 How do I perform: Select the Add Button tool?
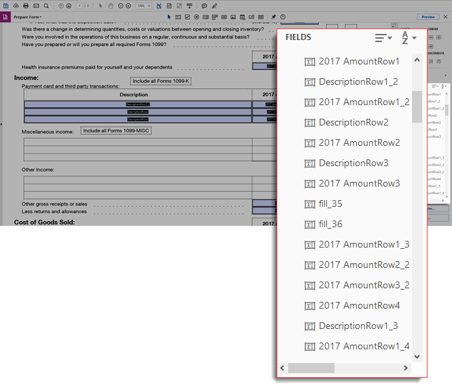click(x=224, y=17)
